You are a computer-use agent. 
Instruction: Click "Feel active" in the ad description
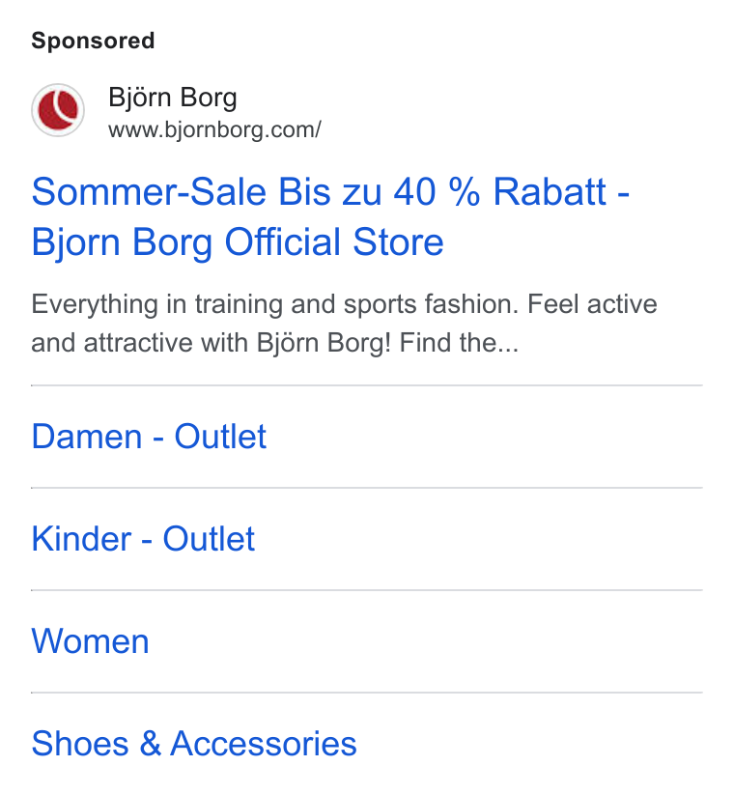[592, 304]
